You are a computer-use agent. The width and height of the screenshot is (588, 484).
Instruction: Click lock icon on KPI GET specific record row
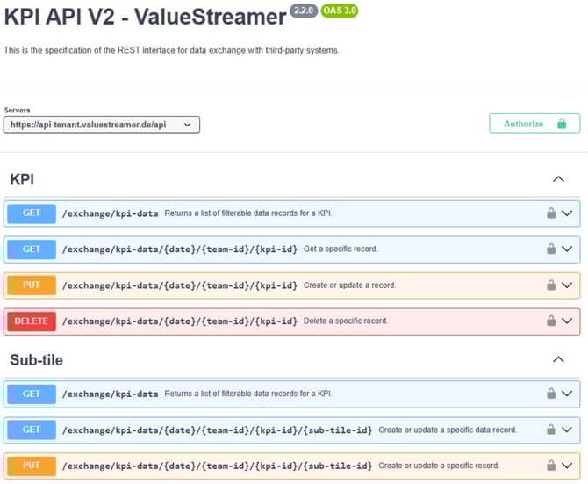[x=551, y=249]
